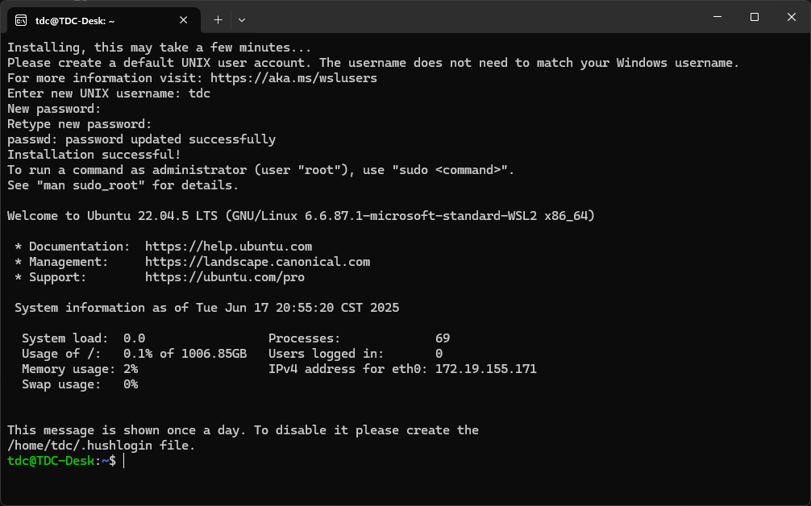Maximize the terminal window

tap(755, 17)
